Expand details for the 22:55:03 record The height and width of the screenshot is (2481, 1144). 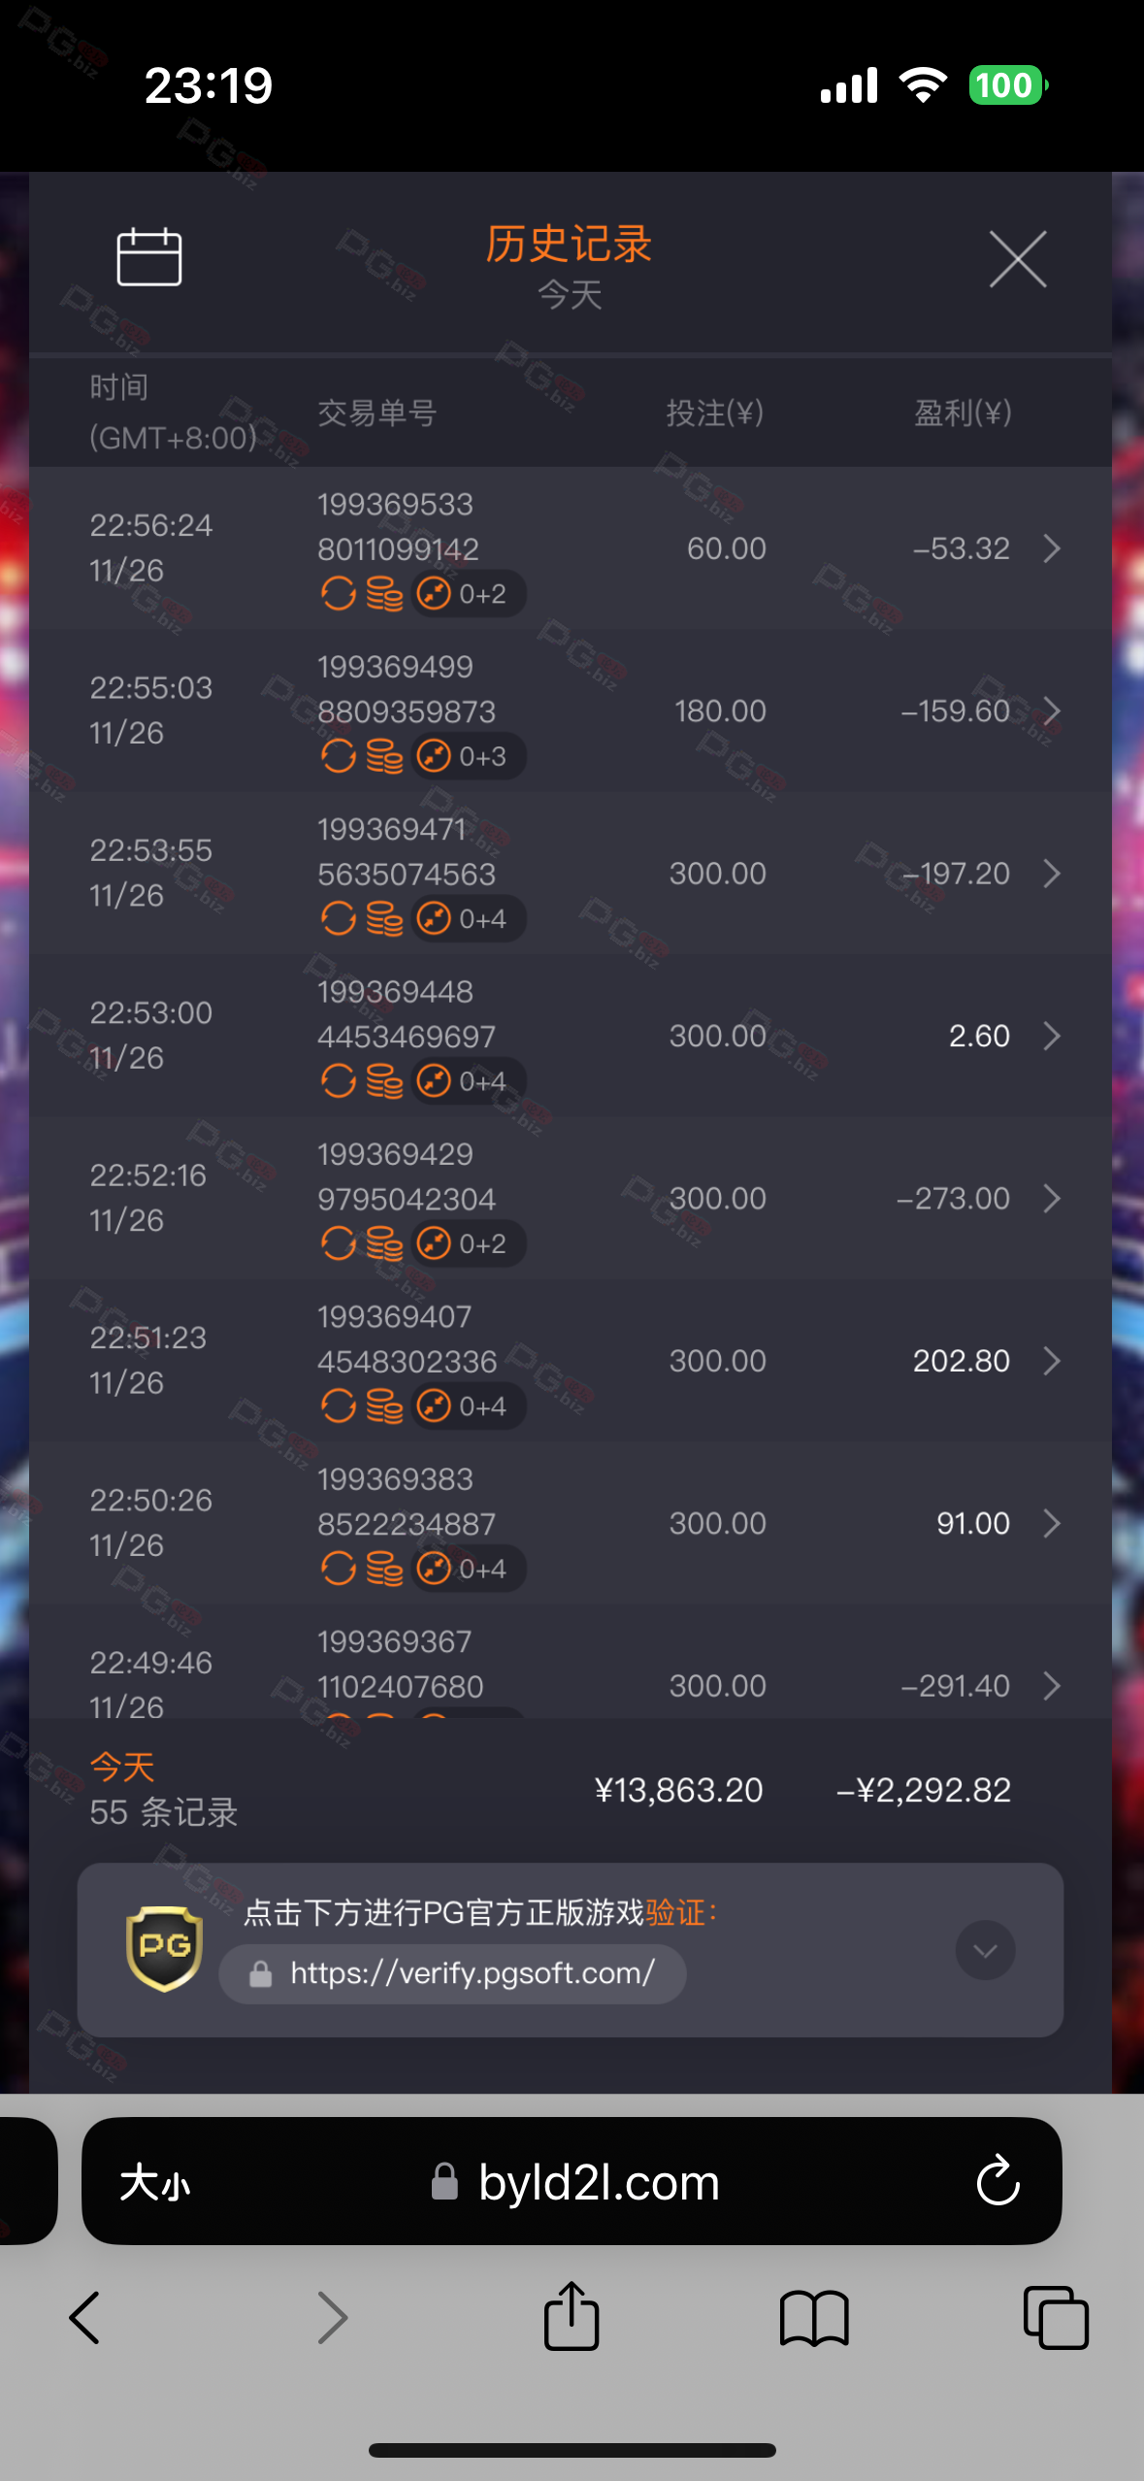point(1052,711)
